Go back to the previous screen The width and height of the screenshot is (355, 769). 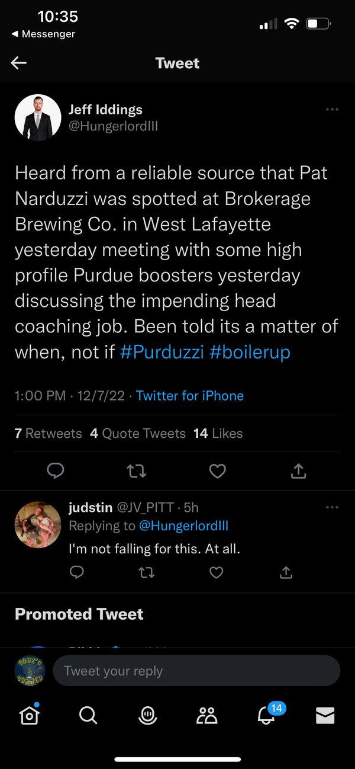click(x=18, y=63)
